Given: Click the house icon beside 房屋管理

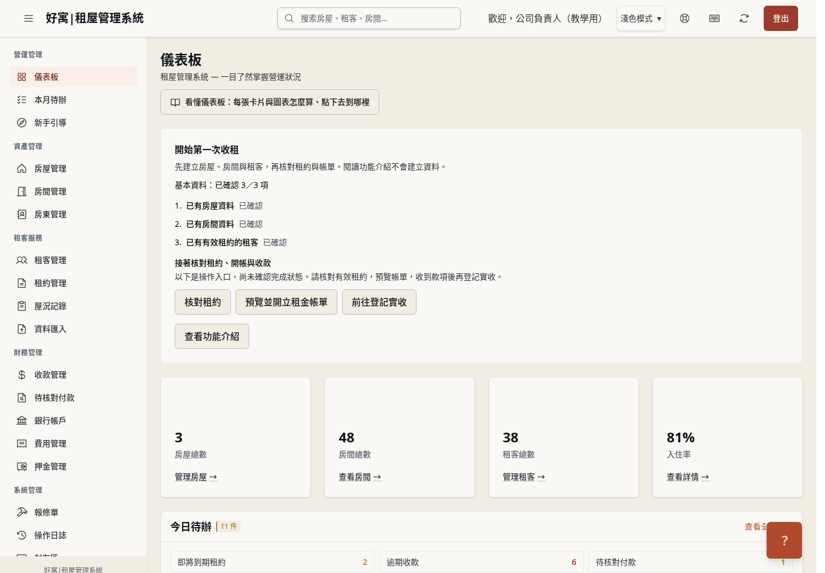Looking at the screenshot, I should [22, 168].
